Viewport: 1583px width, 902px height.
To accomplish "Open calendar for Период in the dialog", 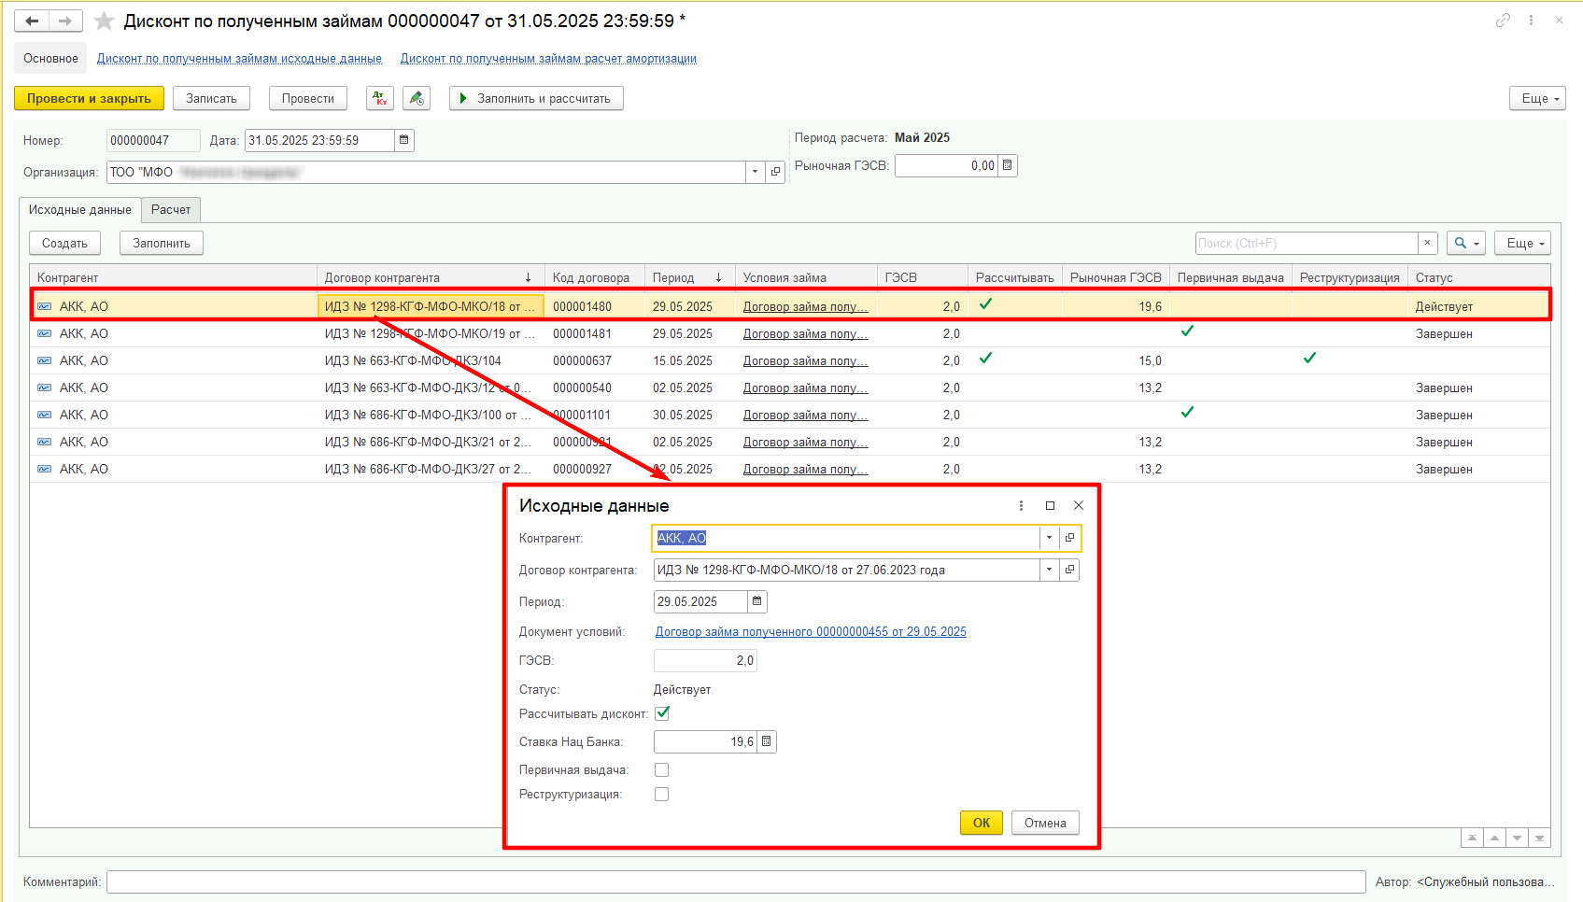I will point(756,601).
